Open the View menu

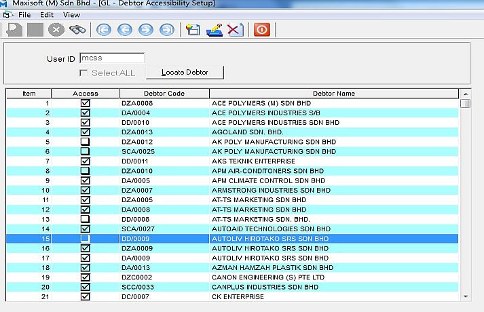tap(71, 14)
